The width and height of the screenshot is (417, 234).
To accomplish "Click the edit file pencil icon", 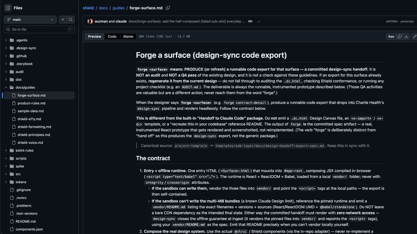I will pyautogui.click(x=415, y=36).
